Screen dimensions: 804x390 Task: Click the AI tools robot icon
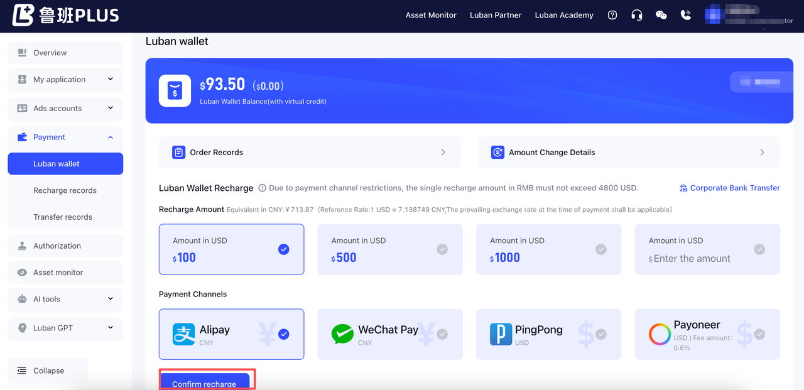[x=22, y=299]
